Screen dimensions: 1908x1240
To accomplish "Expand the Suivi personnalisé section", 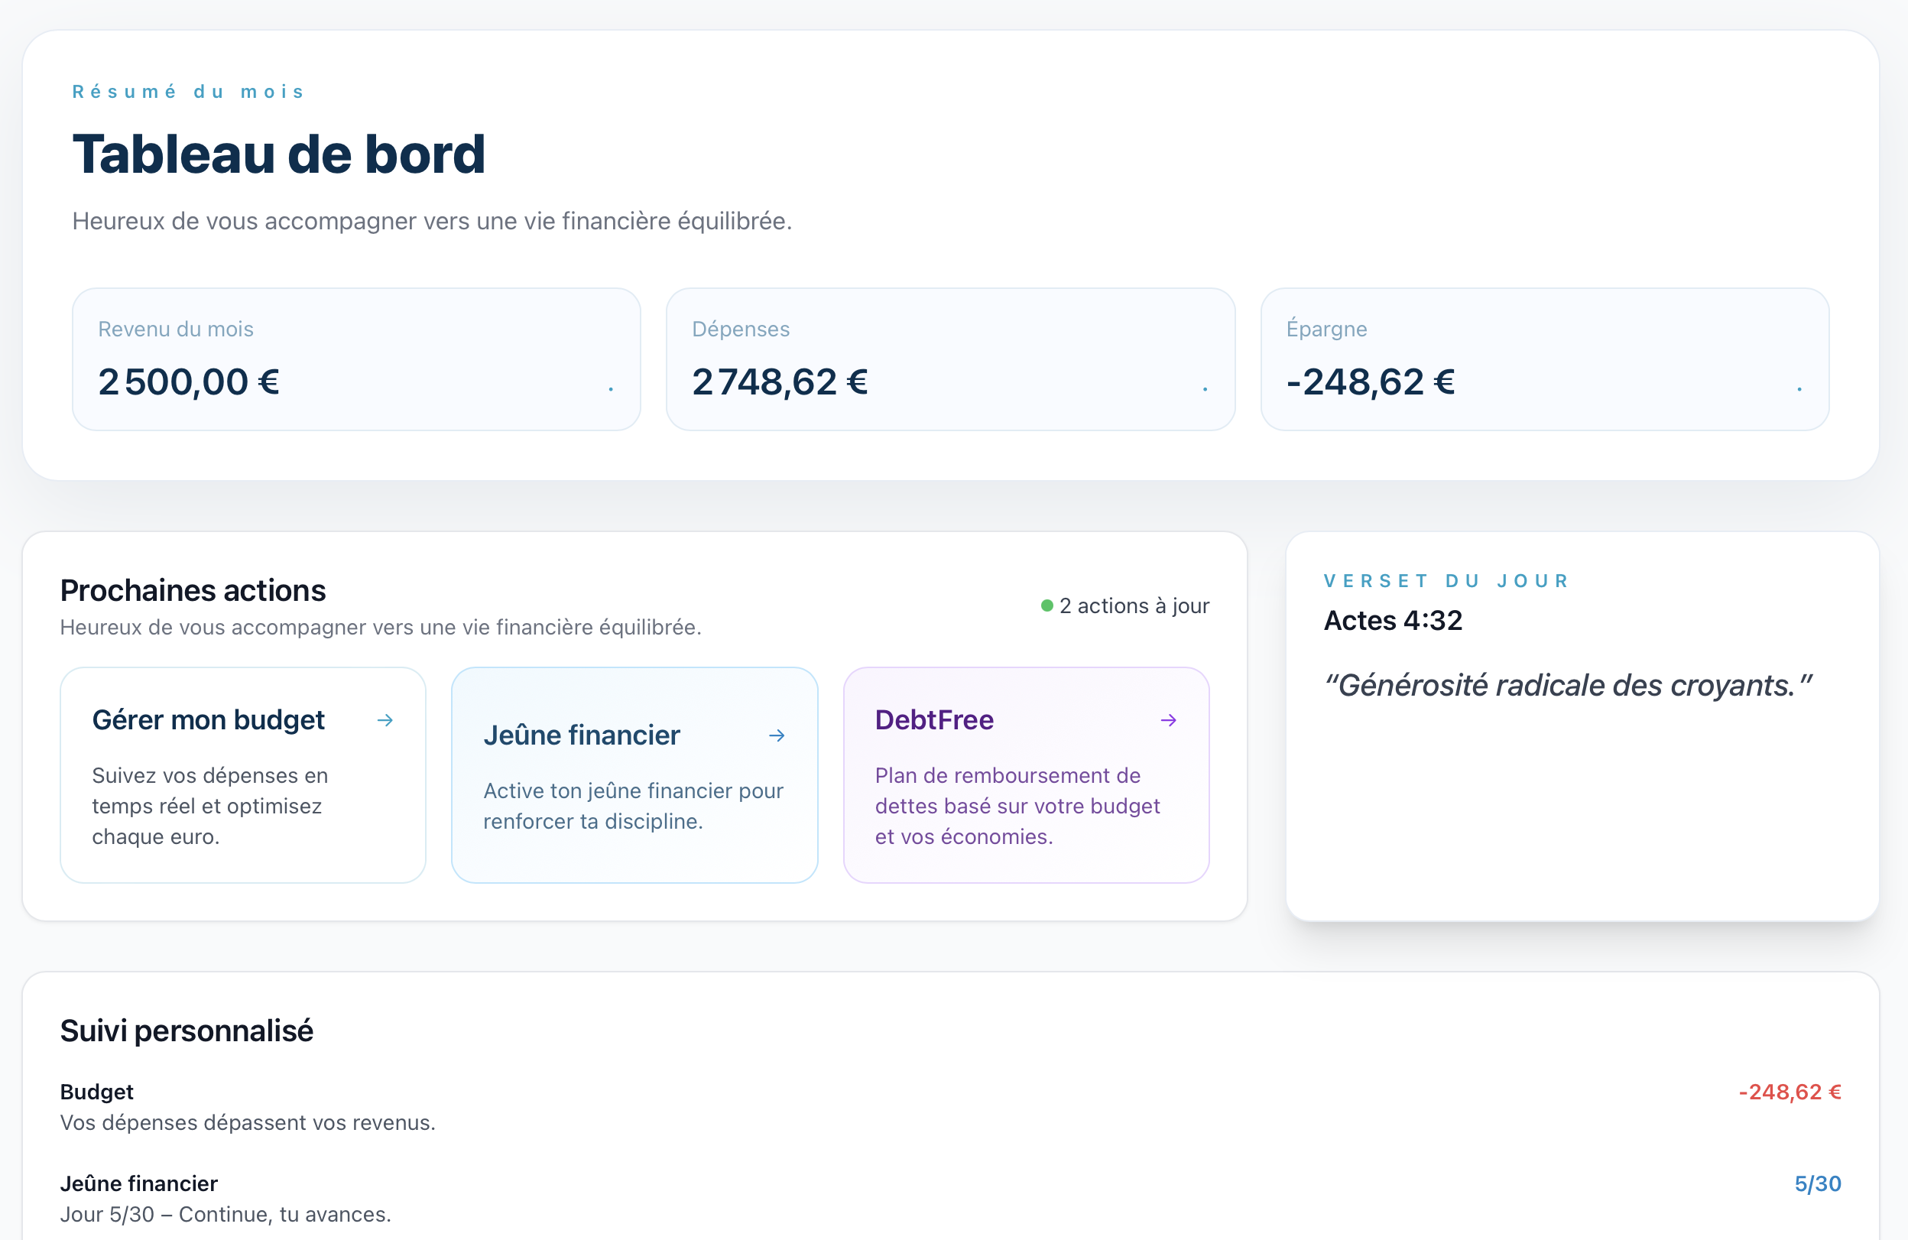I will [x=187, y=1030].
